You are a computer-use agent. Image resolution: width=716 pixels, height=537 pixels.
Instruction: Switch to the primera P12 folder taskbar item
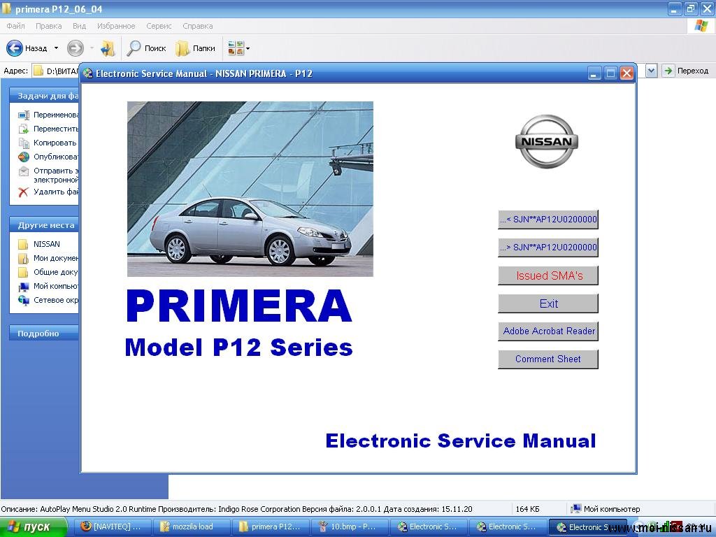(271, 527)
